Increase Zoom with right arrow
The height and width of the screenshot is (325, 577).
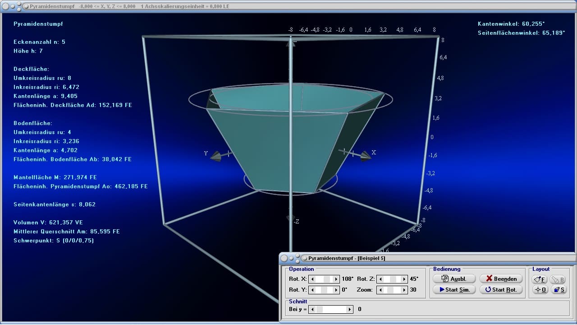(404, 290)
